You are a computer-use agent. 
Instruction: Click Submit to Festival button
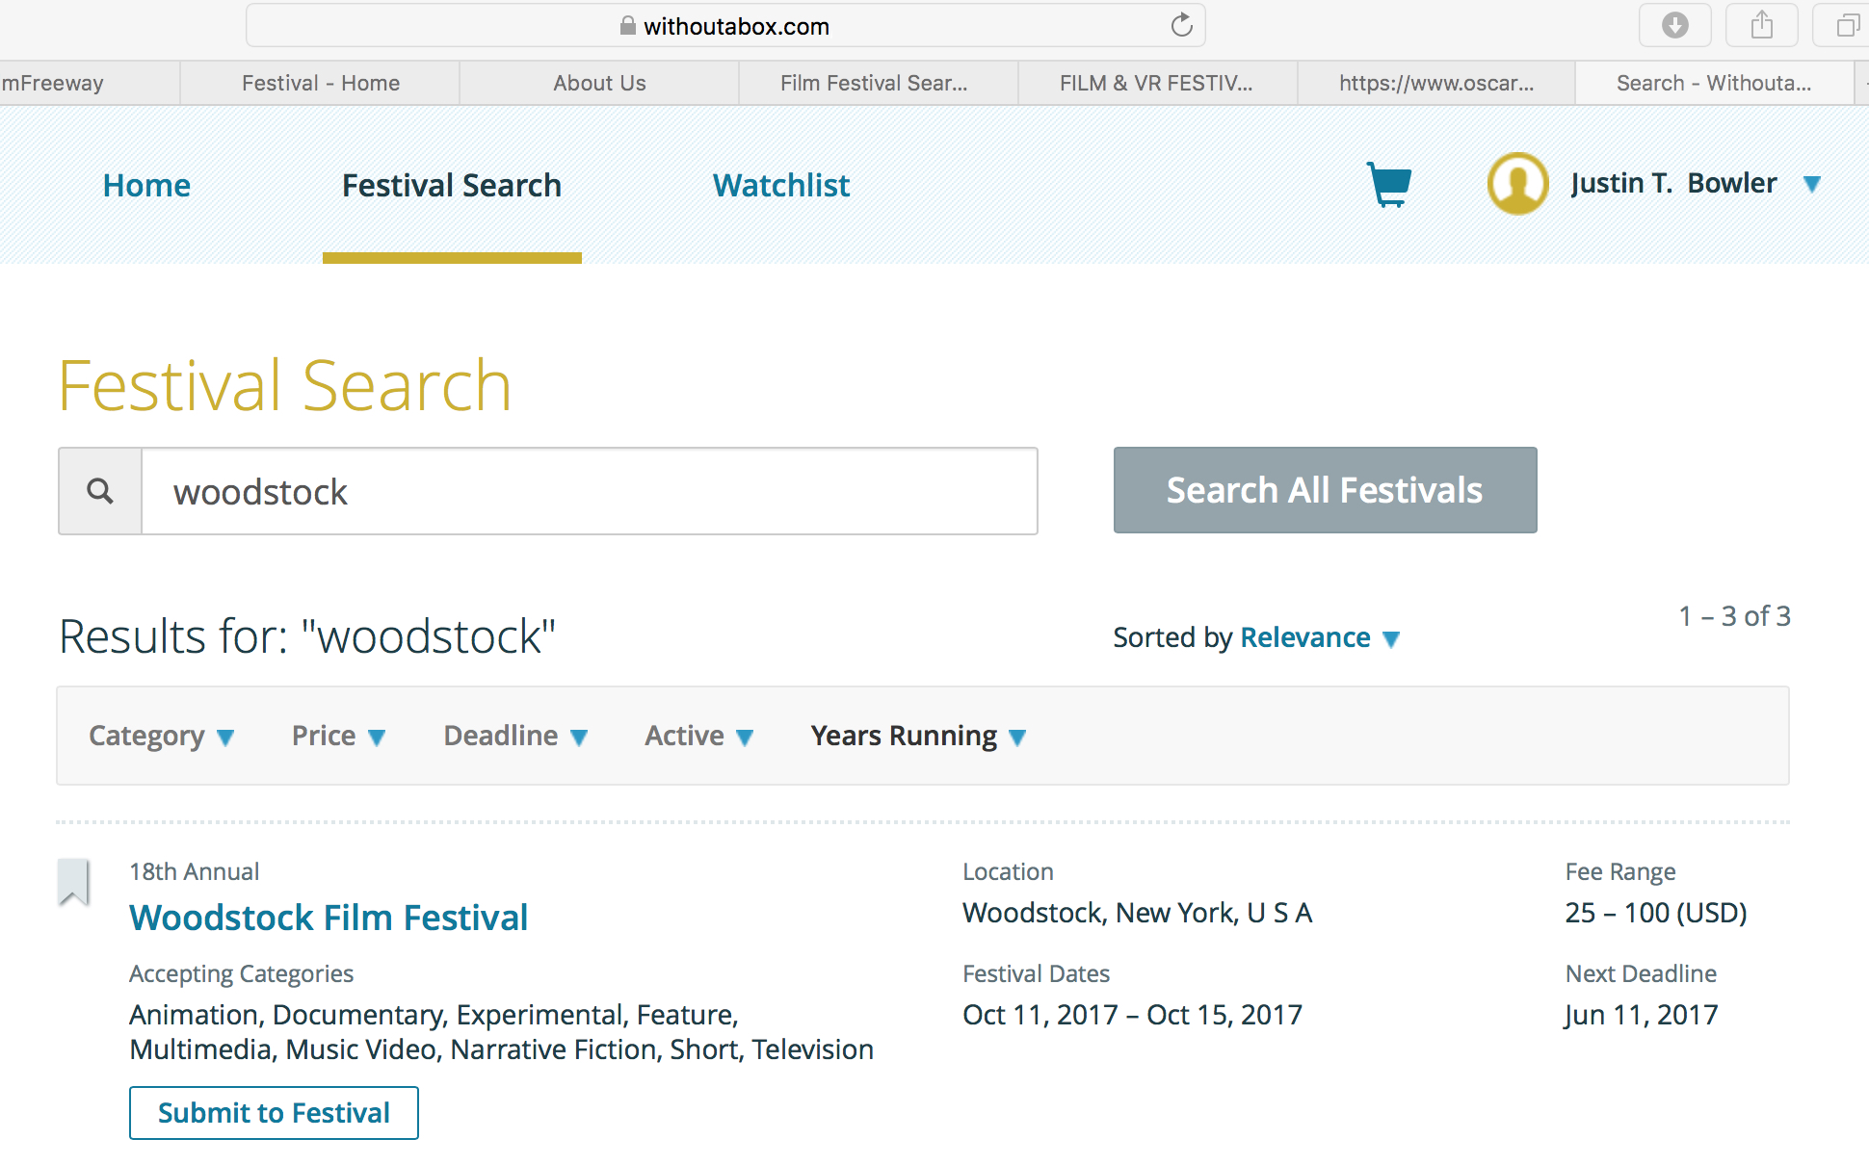click(x=274, y=1113)
